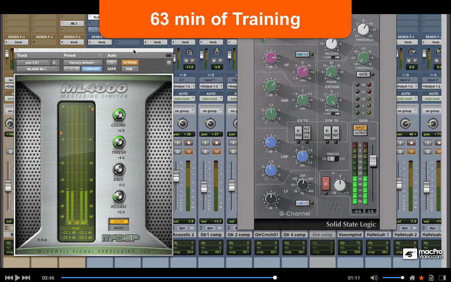Open the no group dropdown above Halleluah 2
This screenshot has width=451, height=282.
406,111
